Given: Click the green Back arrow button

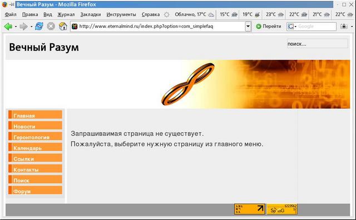Looking at the screenshot, I should coord(8,27).
